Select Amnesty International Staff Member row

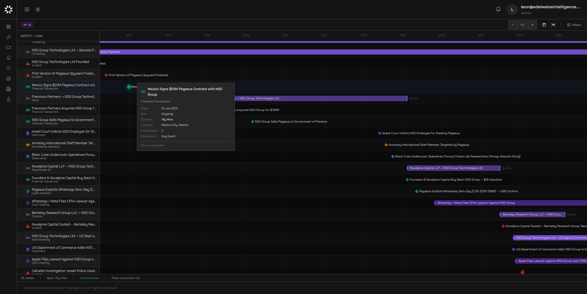pyautogui.click(x=58, y=145)
